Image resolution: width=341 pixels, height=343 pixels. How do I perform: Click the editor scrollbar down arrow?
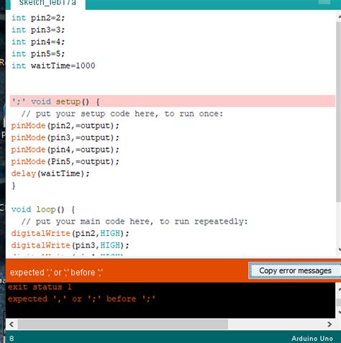pyautogui.click(x=339, y=250)
